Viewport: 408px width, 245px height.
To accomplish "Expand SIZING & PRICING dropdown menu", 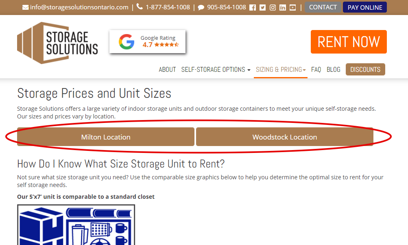I will coord(281,69).
